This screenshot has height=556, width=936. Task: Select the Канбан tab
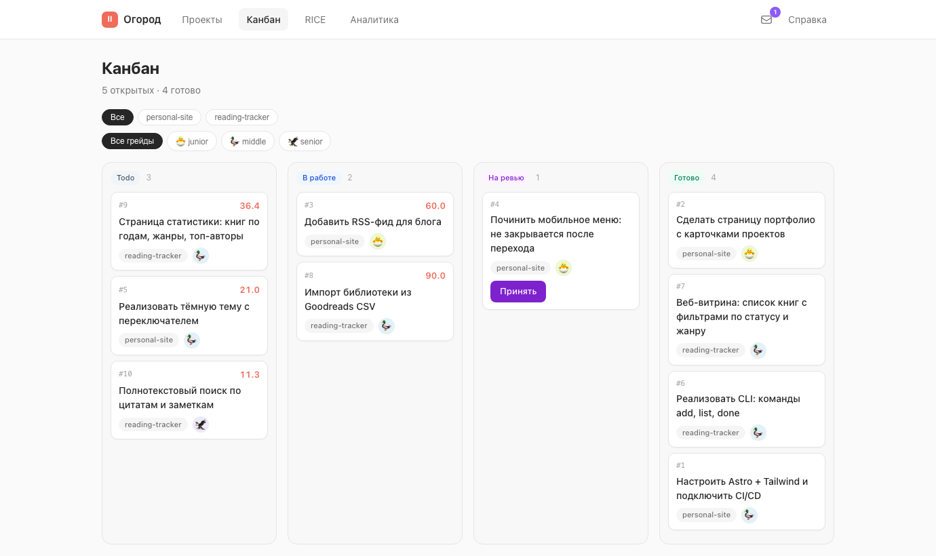263,20
